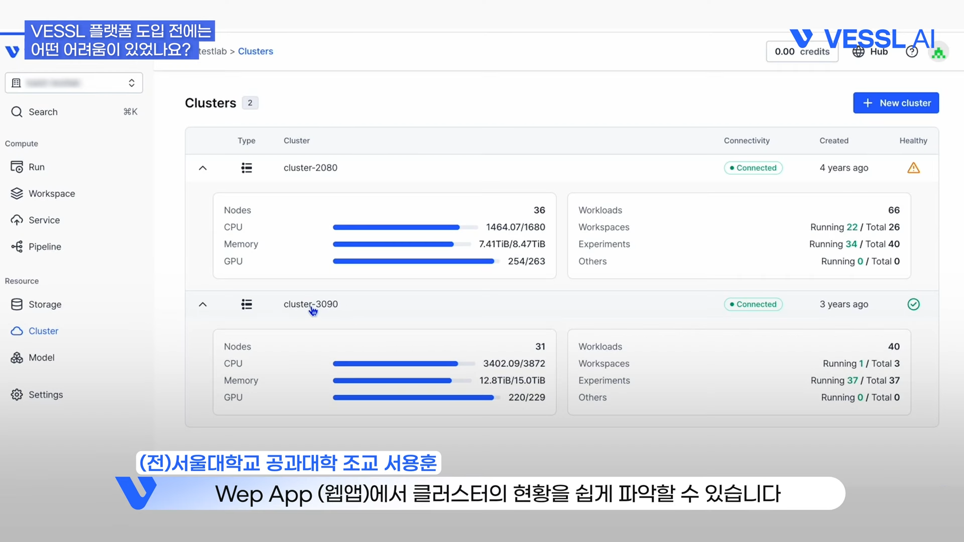Click the Healthy column header
The image size is (964, 542).
coord(913,141)
